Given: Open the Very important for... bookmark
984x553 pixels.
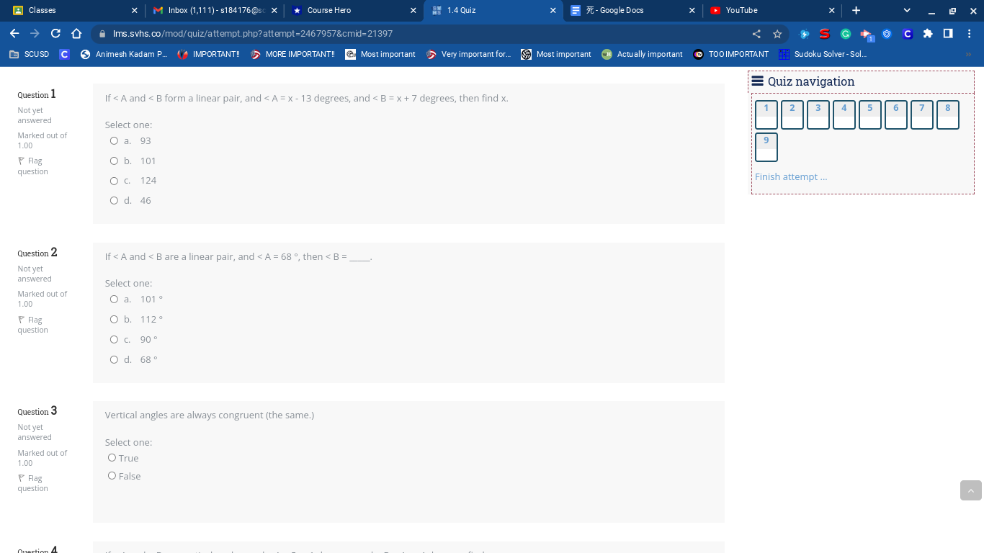Looking at the screenshot, I should pyautogui.click(x=469, y=54).
